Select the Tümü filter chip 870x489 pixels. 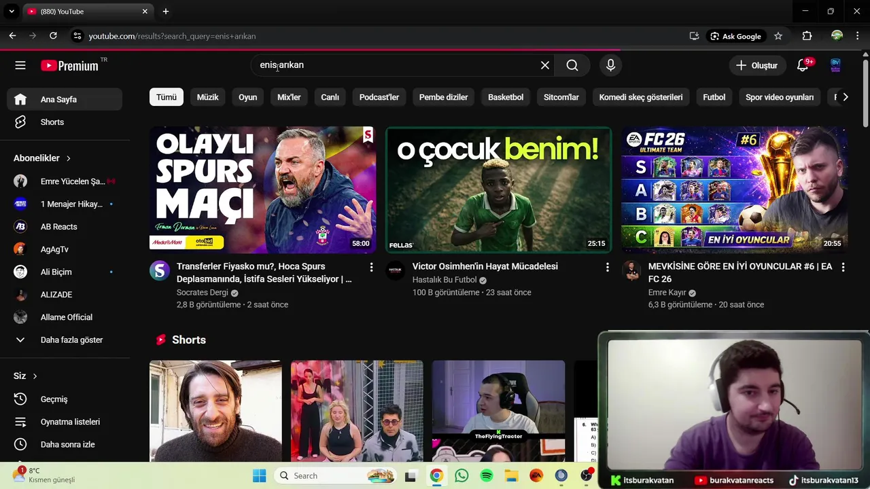coord(167,97)
